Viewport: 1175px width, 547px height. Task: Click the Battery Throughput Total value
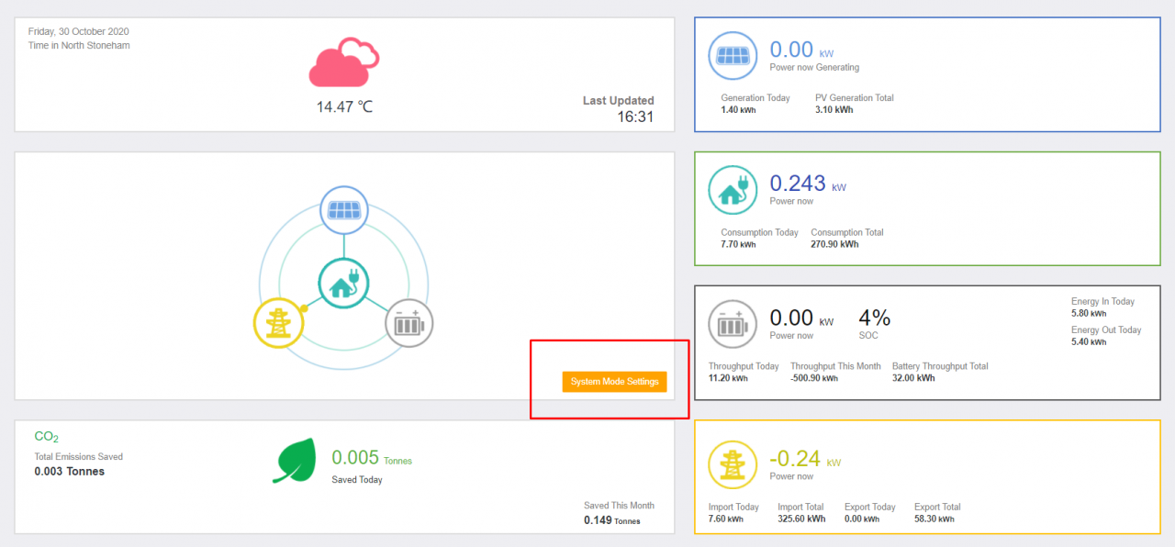pyautogui.click(x=913, y=377)
